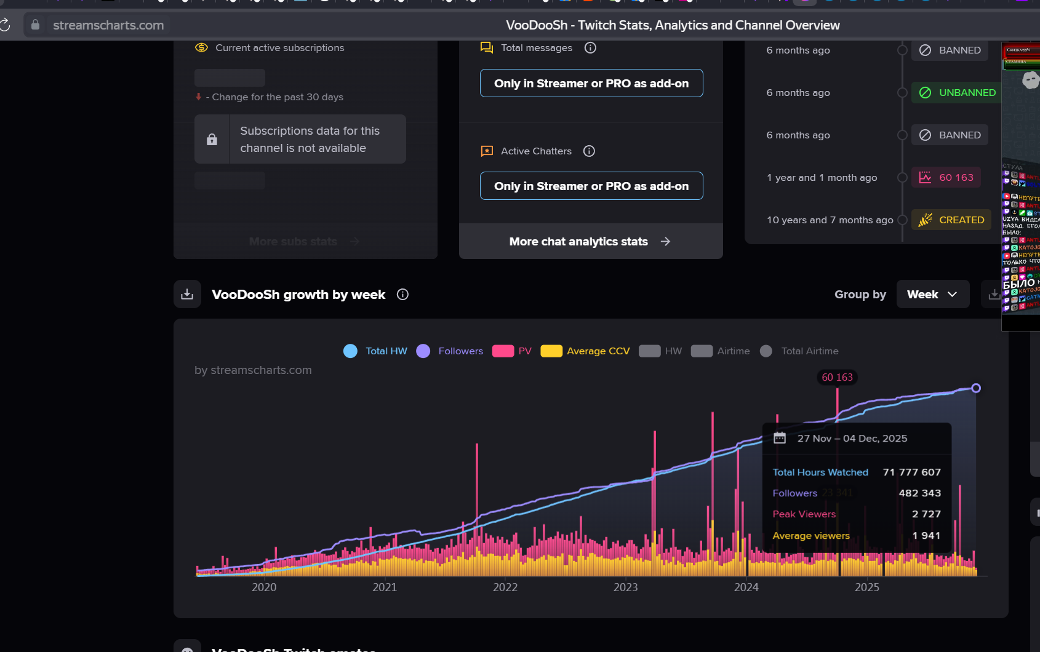
Task: Click the CREATED timeline badge
Action: [x=951, y=220]
